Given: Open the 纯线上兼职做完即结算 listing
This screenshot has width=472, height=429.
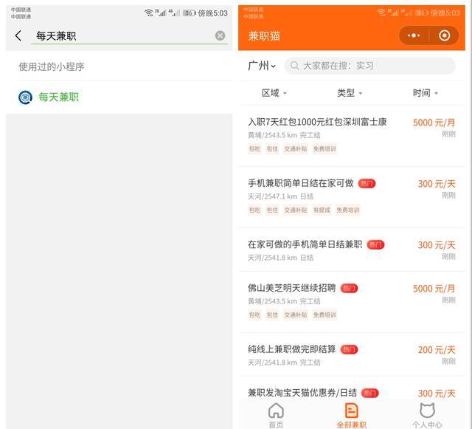Looking at the screenshot, I should coord(352,354).
